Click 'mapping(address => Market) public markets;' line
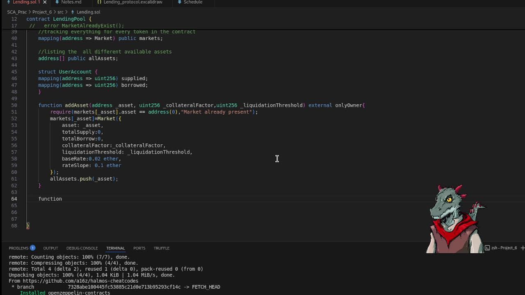 click(x=100, y=38)
